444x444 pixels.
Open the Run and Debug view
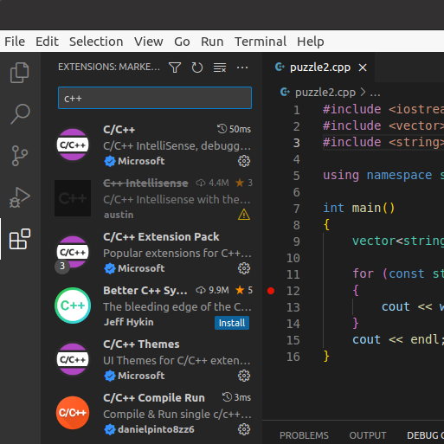tap(20, 197)
